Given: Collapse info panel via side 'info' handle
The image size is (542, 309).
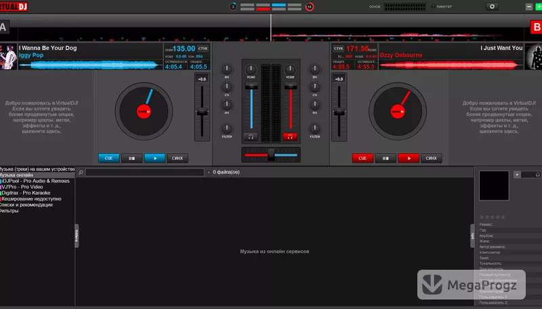Looking at the screenshot, I should tap(472, 236).
